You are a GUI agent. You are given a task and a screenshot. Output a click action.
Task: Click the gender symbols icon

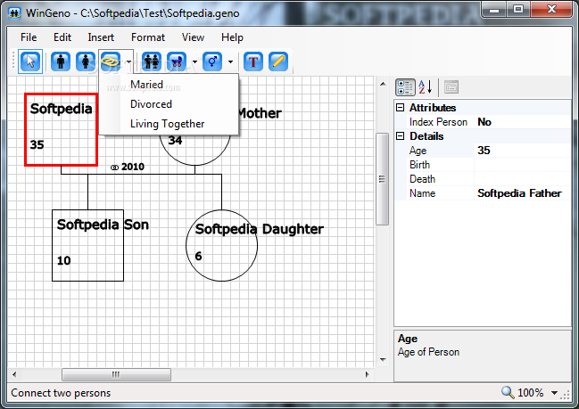212,61
